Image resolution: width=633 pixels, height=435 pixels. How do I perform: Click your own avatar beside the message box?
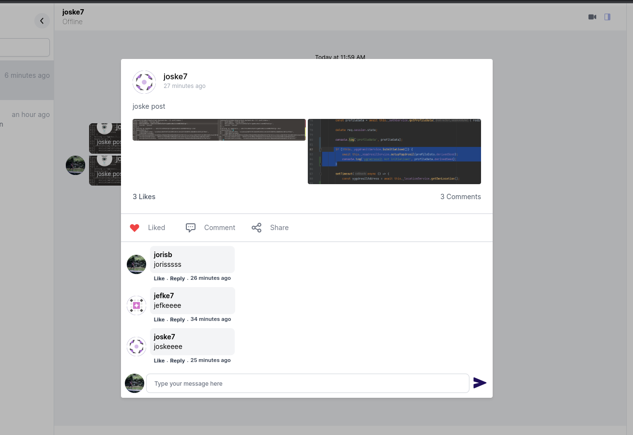tap(134, 383)
